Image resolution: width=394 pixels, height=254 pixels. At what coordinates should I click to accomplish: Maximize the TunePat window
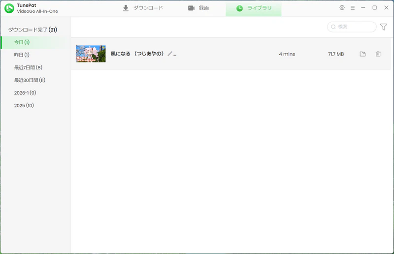coord(375,8)
